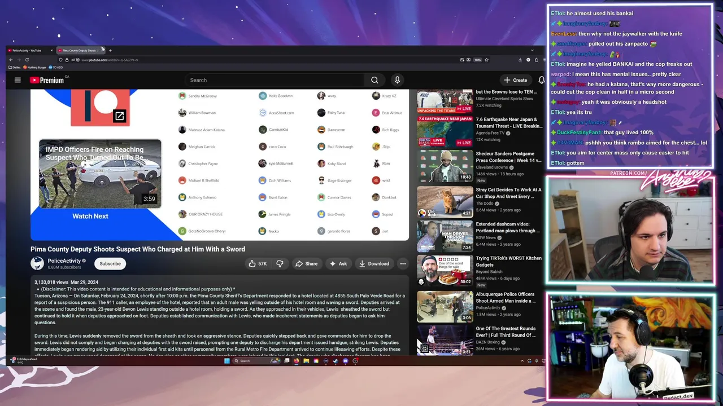
Task: Click the Rich Biggs patron name
Action: [390, 130]
